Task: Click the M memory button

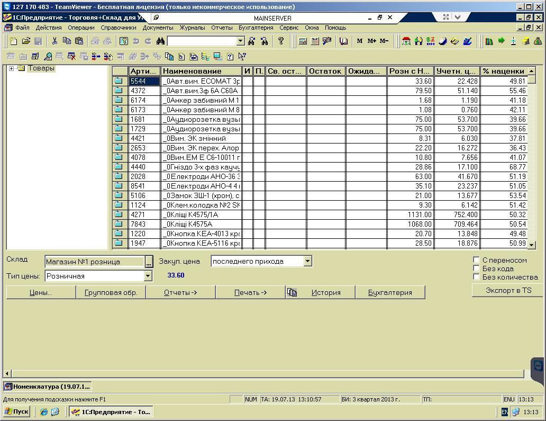Action: pyautogui.click(x=359, y=41)
